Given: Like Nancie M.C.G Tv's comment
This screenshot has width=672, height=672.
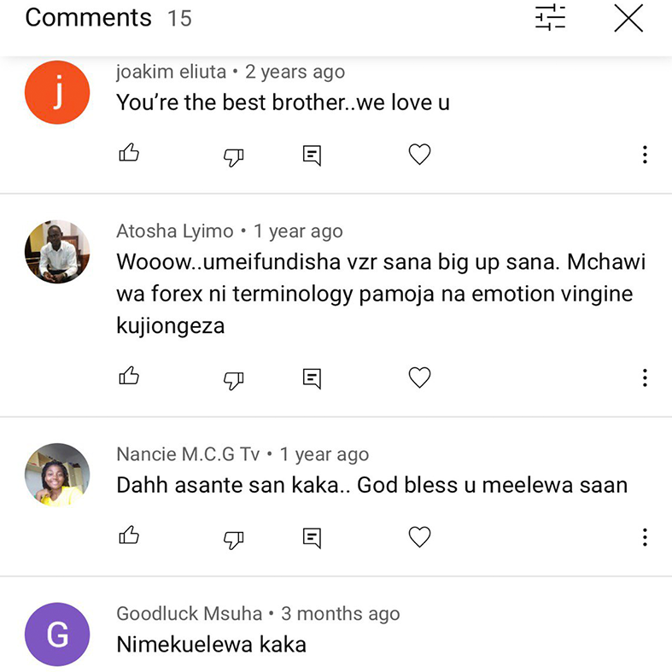Looking at the screenshot, I should [x=129, y=536].
